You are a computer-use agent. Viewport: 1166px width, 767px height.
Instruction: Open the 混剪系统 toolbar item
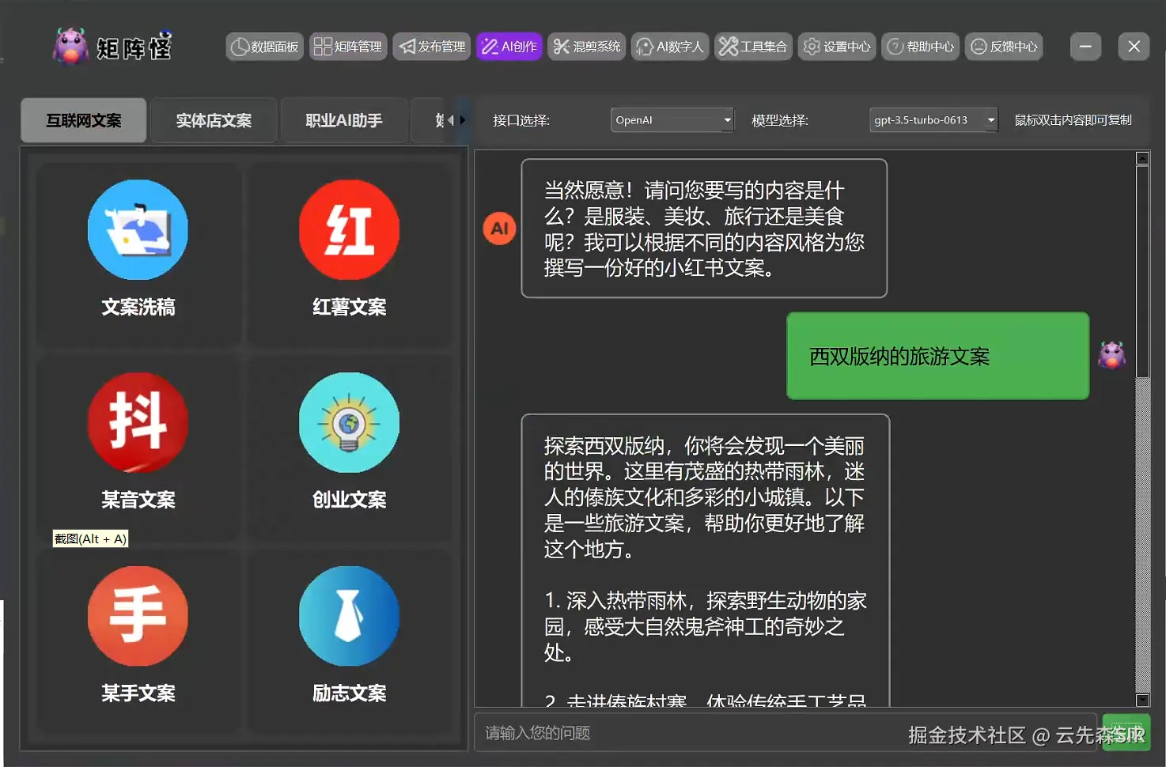pos(586,47)
